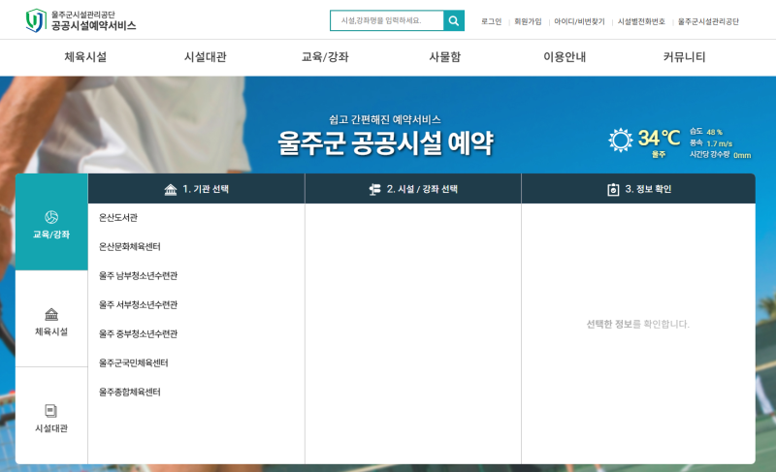
Task: Open the 커뮤니티 top menu
Action: click(685, 57)
